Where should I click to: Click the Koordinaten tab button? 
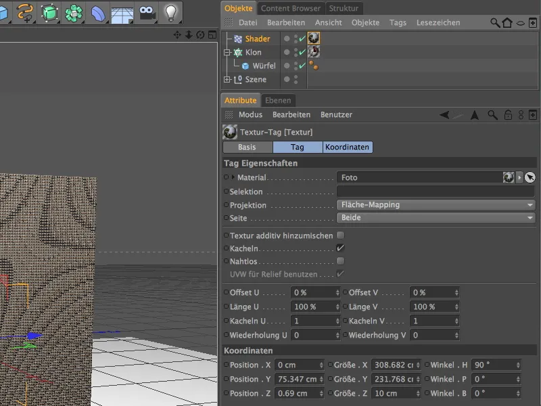[x=348, y=147]
